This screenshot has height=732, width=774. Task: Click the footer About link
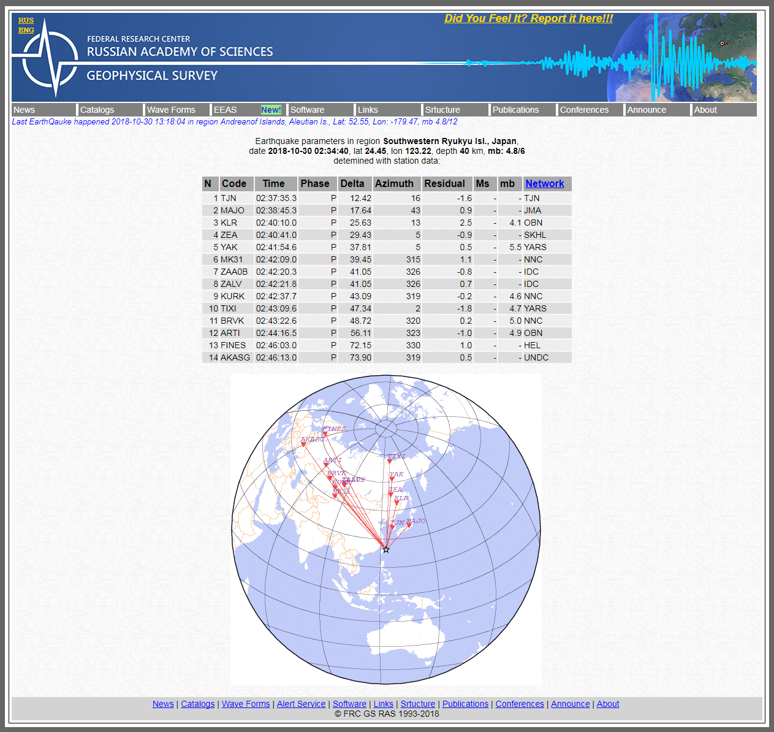click(608, 704)
